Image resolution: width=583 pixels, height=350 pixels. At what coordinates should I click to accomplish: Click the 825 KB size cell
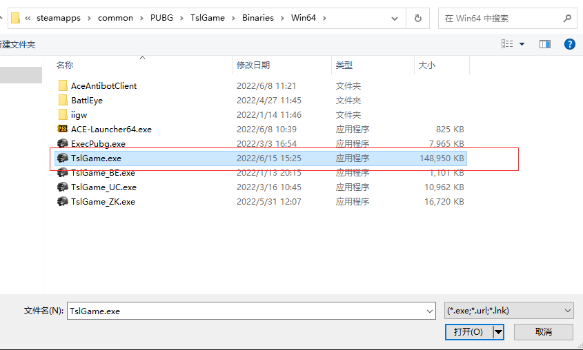(x=450, y=129)
